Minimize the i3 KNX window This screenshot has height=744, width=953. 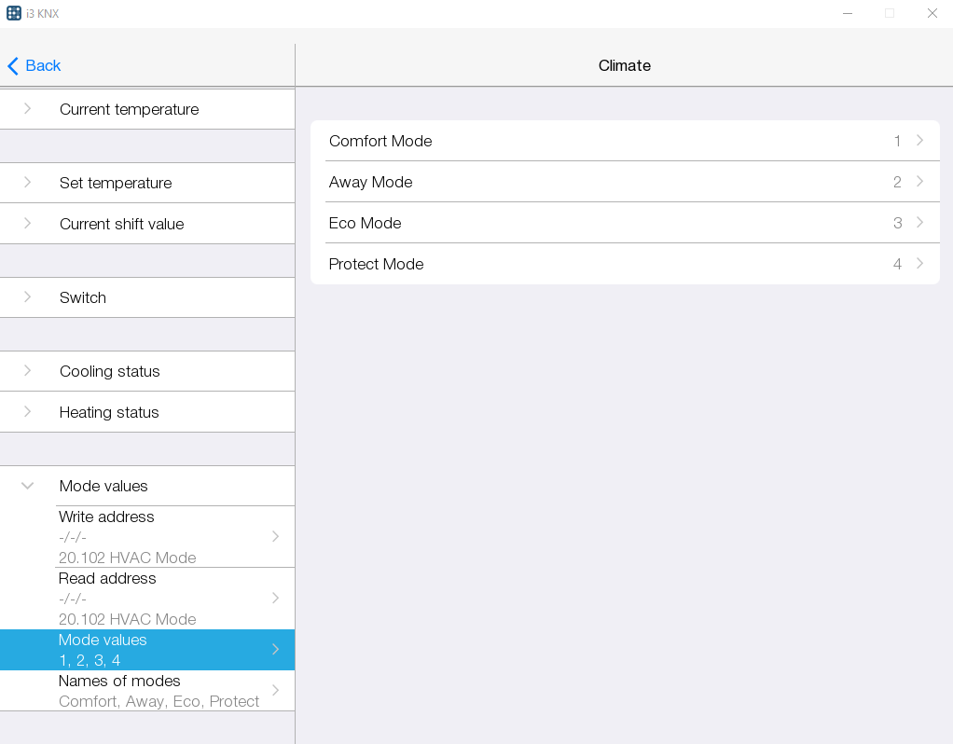[848, 13]
